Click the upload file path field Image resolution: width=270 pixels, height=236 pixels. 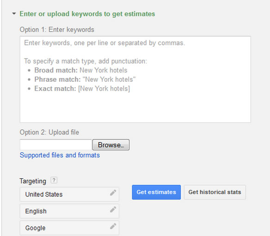click(55, 145)
